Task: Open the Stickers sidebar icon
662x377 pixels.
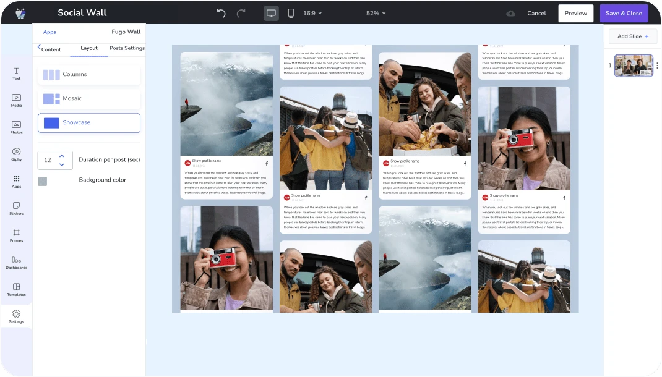Action: (x=16, y=208)
